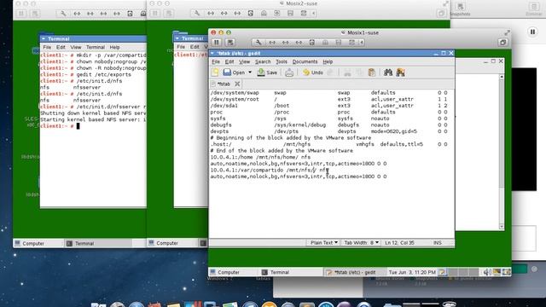
Task: Pause the Mosix1-suse virtual machine
Action: (216, 43)
